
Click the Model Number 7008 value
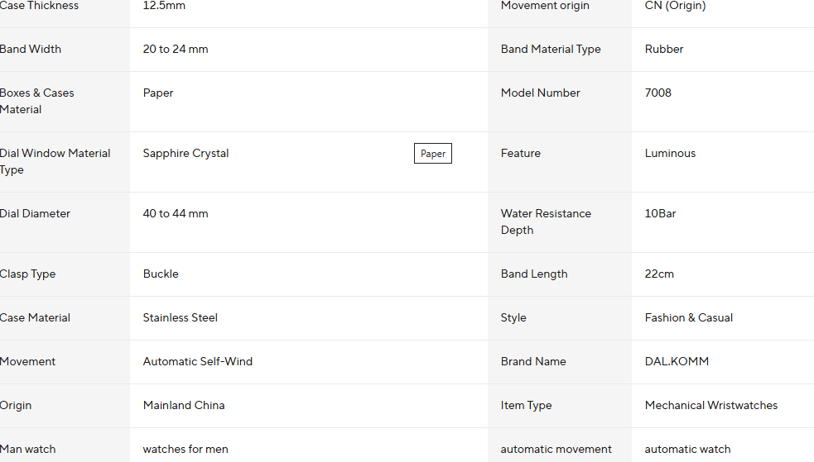(x=658, y=93)
